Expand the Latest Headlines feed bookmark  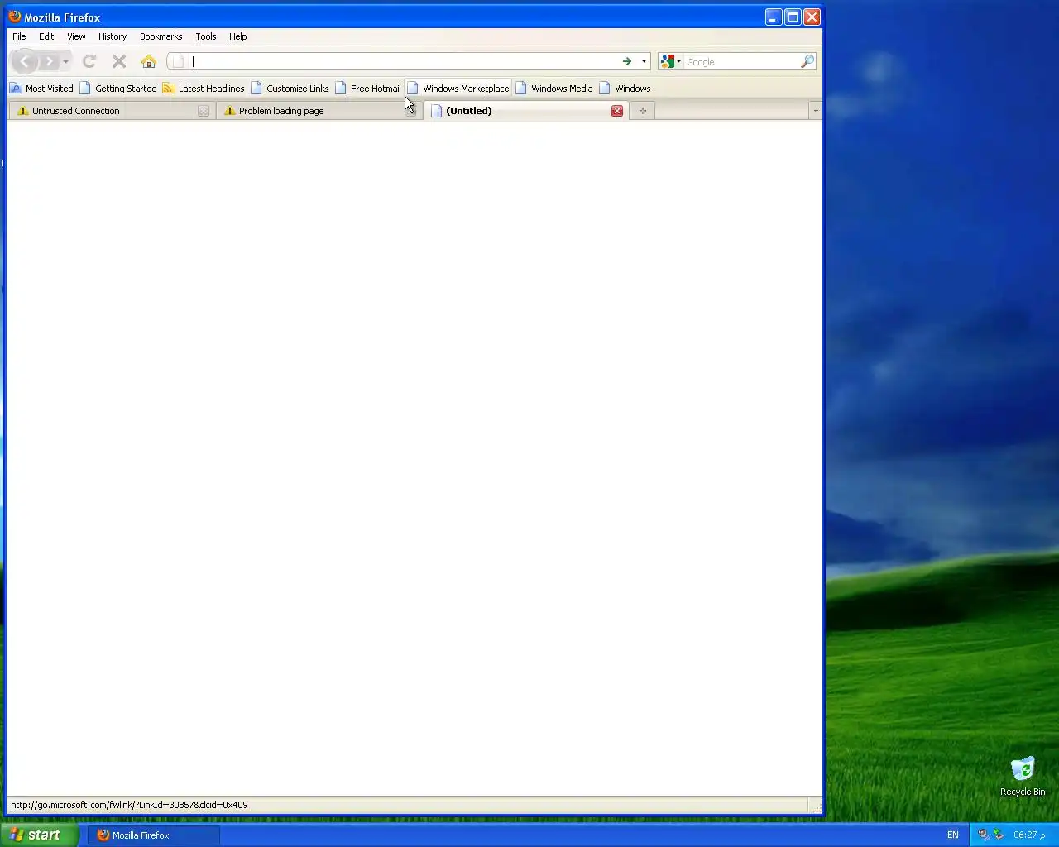(x=204, y=89)
